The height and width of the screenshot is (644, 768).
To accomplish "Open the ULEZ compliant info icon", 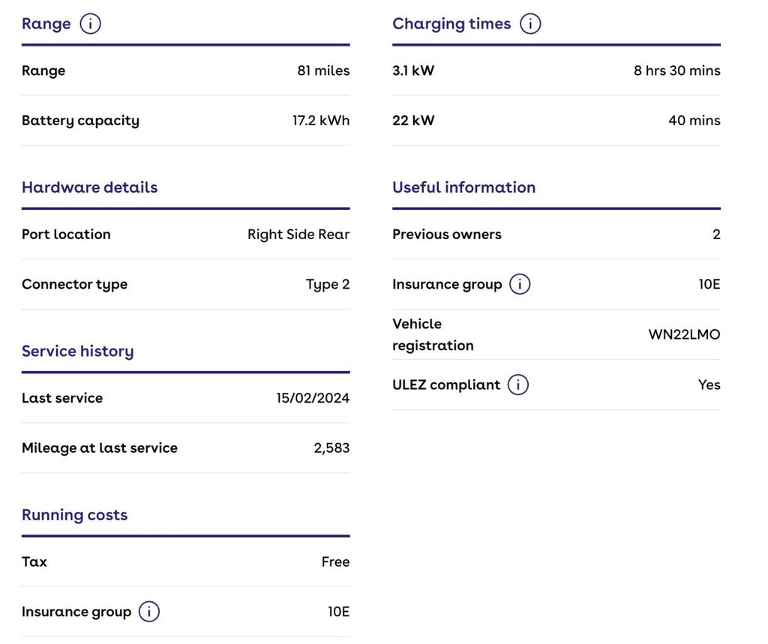I will (x=518, y=385).
